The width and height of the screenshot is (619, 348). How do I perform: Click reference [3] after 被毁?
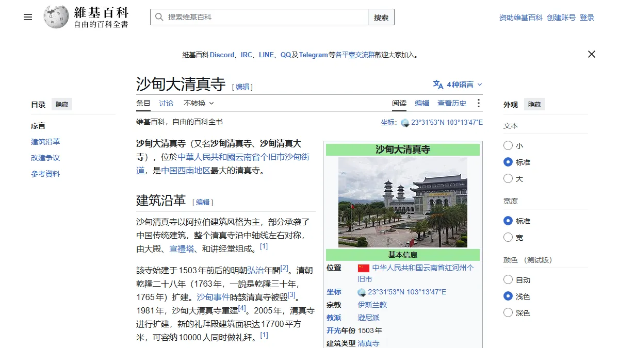pos(291,295)
